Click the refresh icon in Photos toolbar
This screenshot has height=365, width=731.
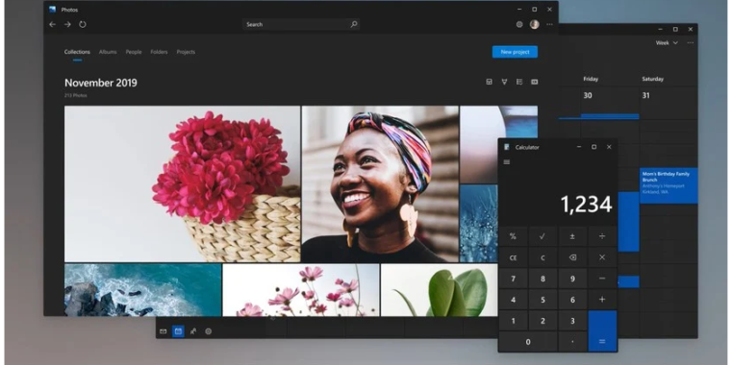(x=83, y=24)
